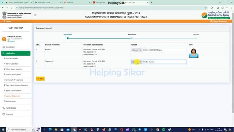Open Firefox from taskbar
Screen dimensions: 234x132
coord(104,129)
